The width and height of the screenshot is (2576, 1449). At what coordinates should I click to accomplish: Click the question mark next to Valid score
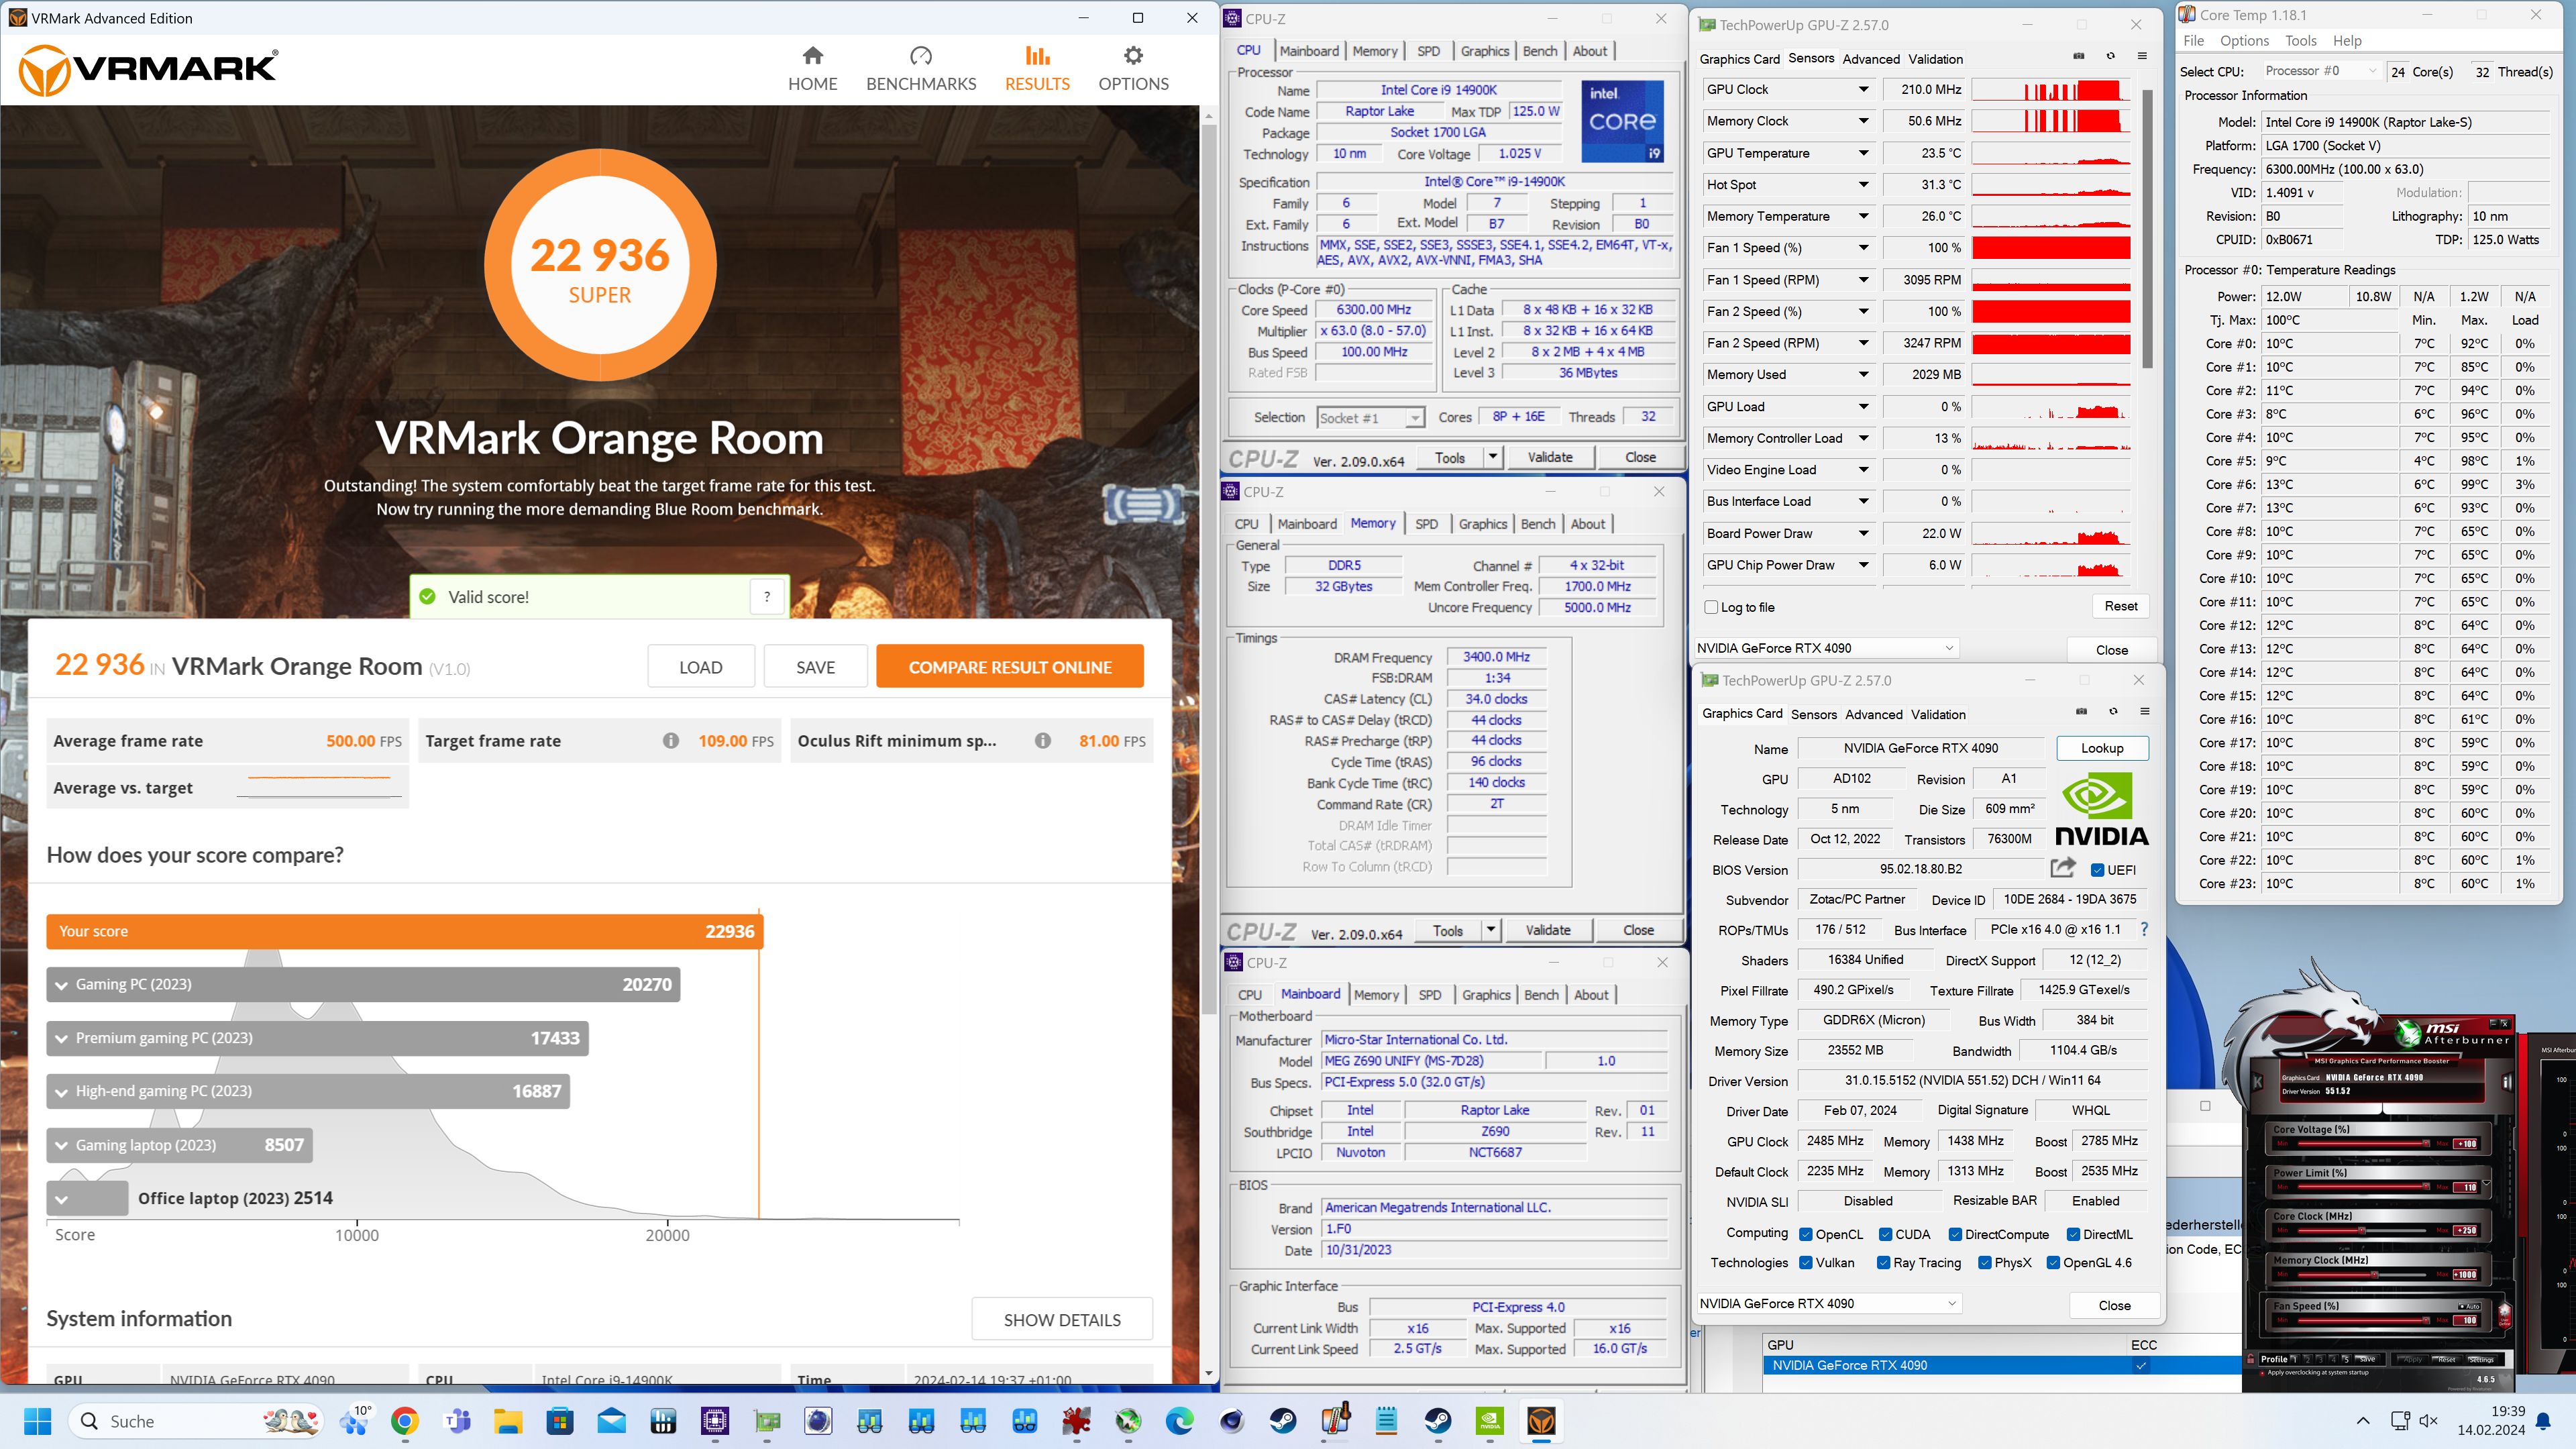(767, 597)
